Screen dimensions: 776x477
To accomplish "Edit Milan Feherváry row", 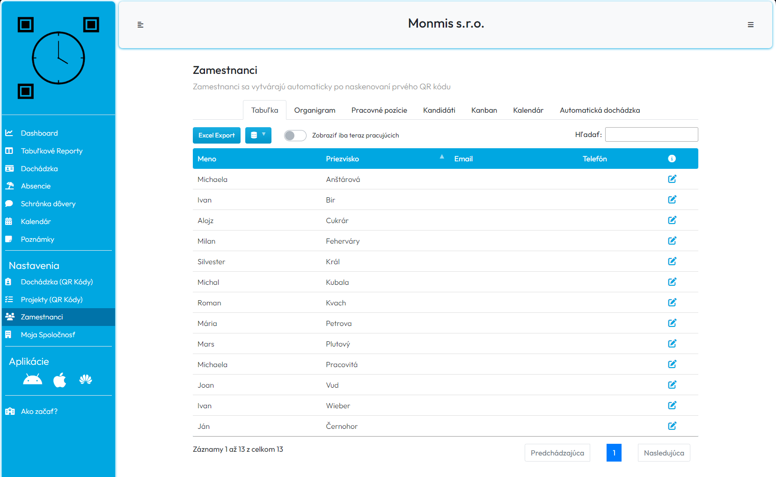I will tap(672, 241).
